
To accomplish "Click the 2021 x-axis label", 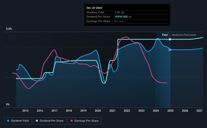I will [112, 111].
